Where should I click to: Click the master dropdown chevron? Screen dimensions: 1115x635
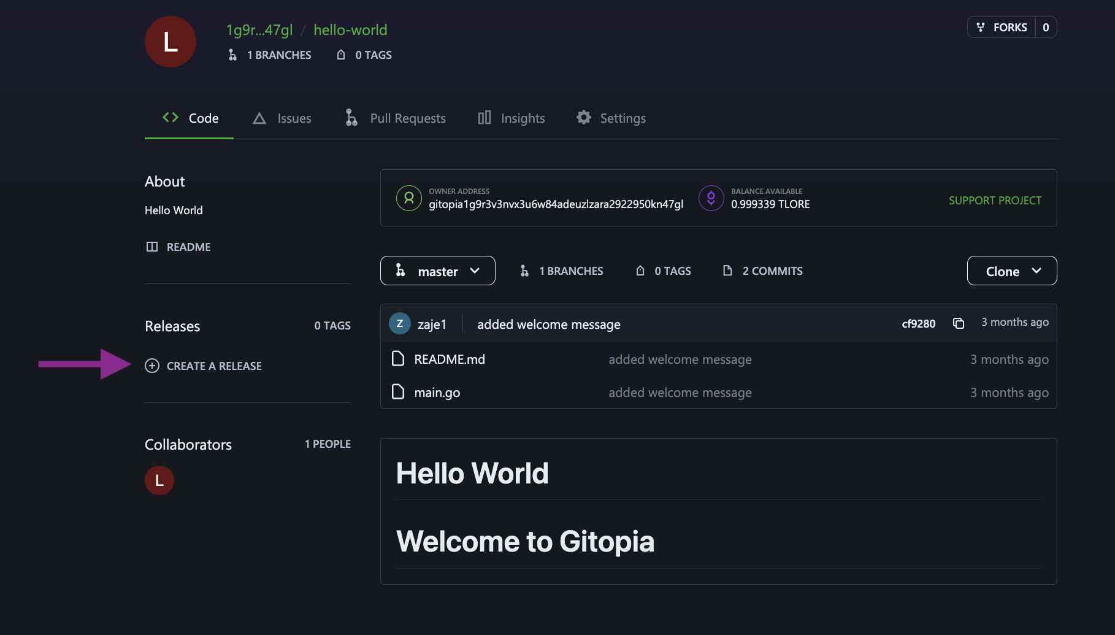point(475,271)
